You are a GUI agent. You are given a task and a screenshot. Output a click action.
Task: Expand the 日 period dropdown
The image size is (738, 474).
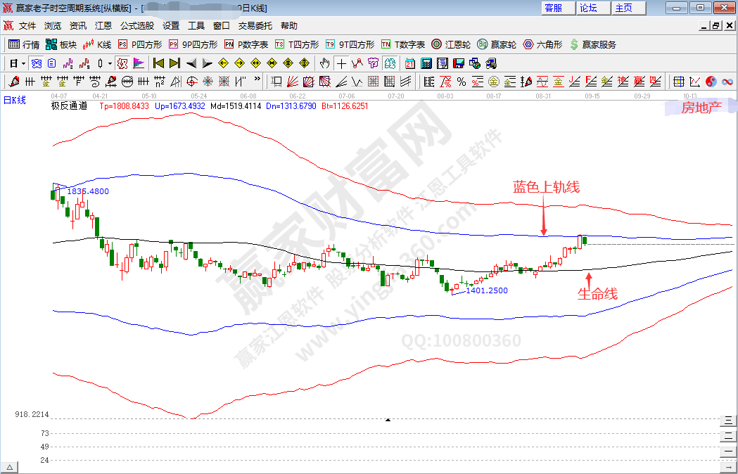pos(23,63)
